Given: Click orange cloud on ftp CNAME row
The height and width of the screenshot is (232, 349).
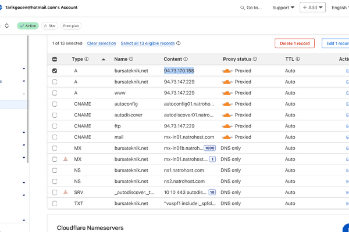Looking at the screenshot, I should click(227, 126).
